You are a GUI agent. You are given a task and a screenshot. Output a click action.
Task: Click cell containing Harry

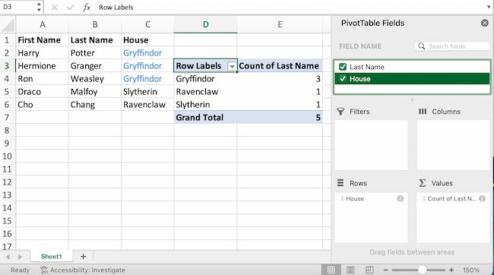coord(43,53)
